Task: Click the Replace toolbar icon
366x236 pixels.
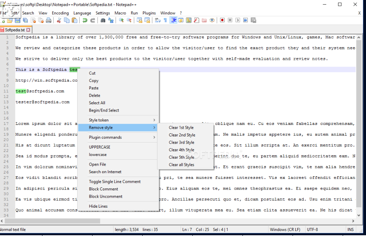Action: 111,21
